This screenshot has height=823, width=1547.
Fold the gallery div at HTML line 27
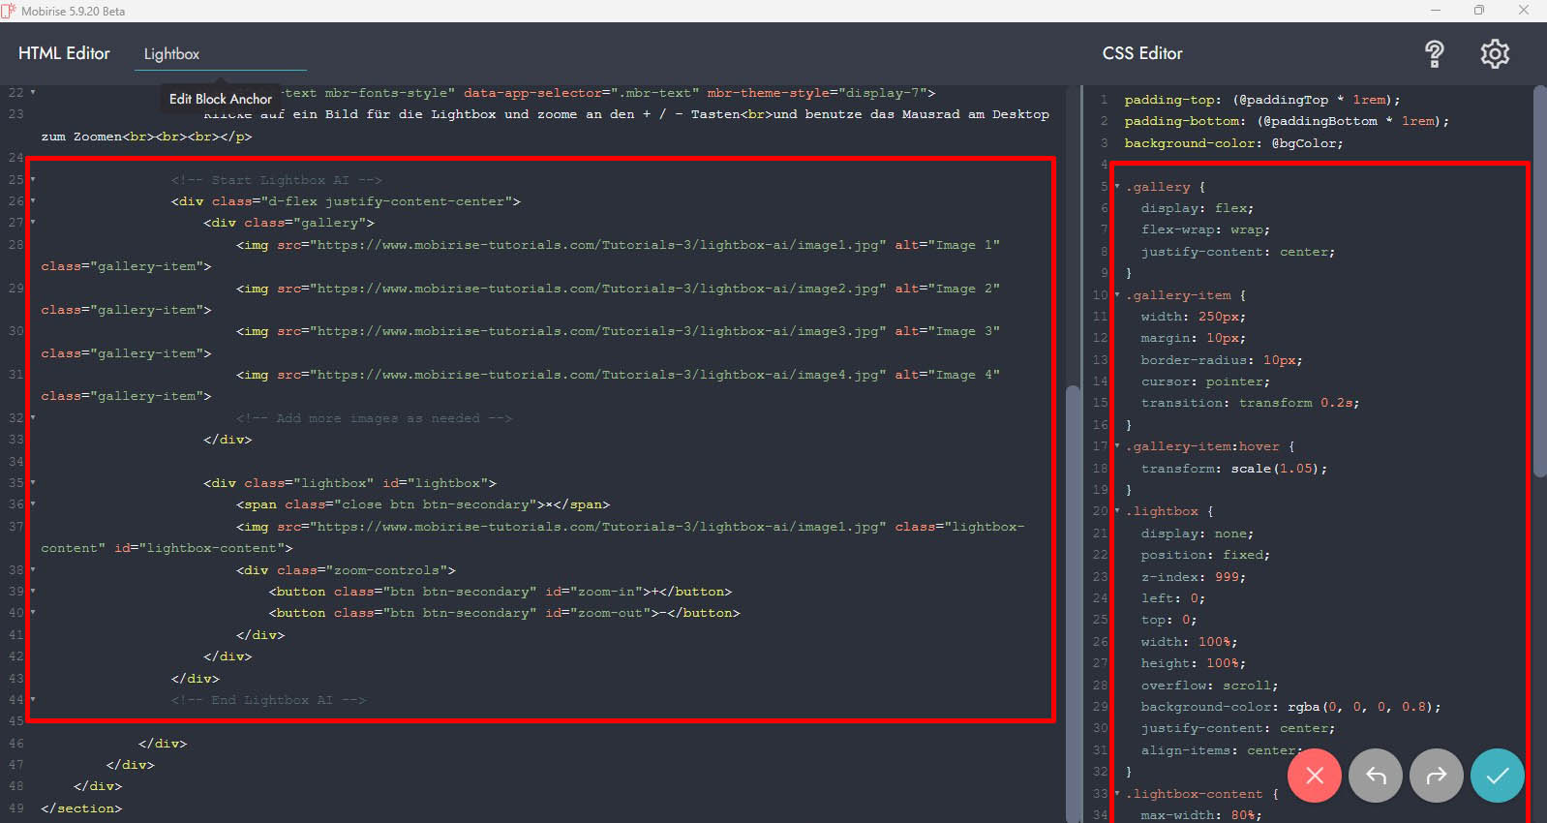[33, 223]
